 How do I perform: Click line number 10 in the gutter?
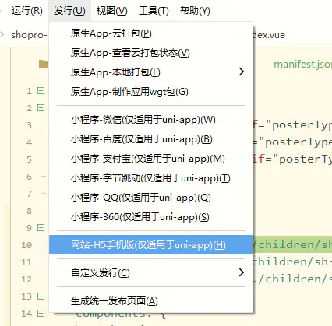coord(26,245)
